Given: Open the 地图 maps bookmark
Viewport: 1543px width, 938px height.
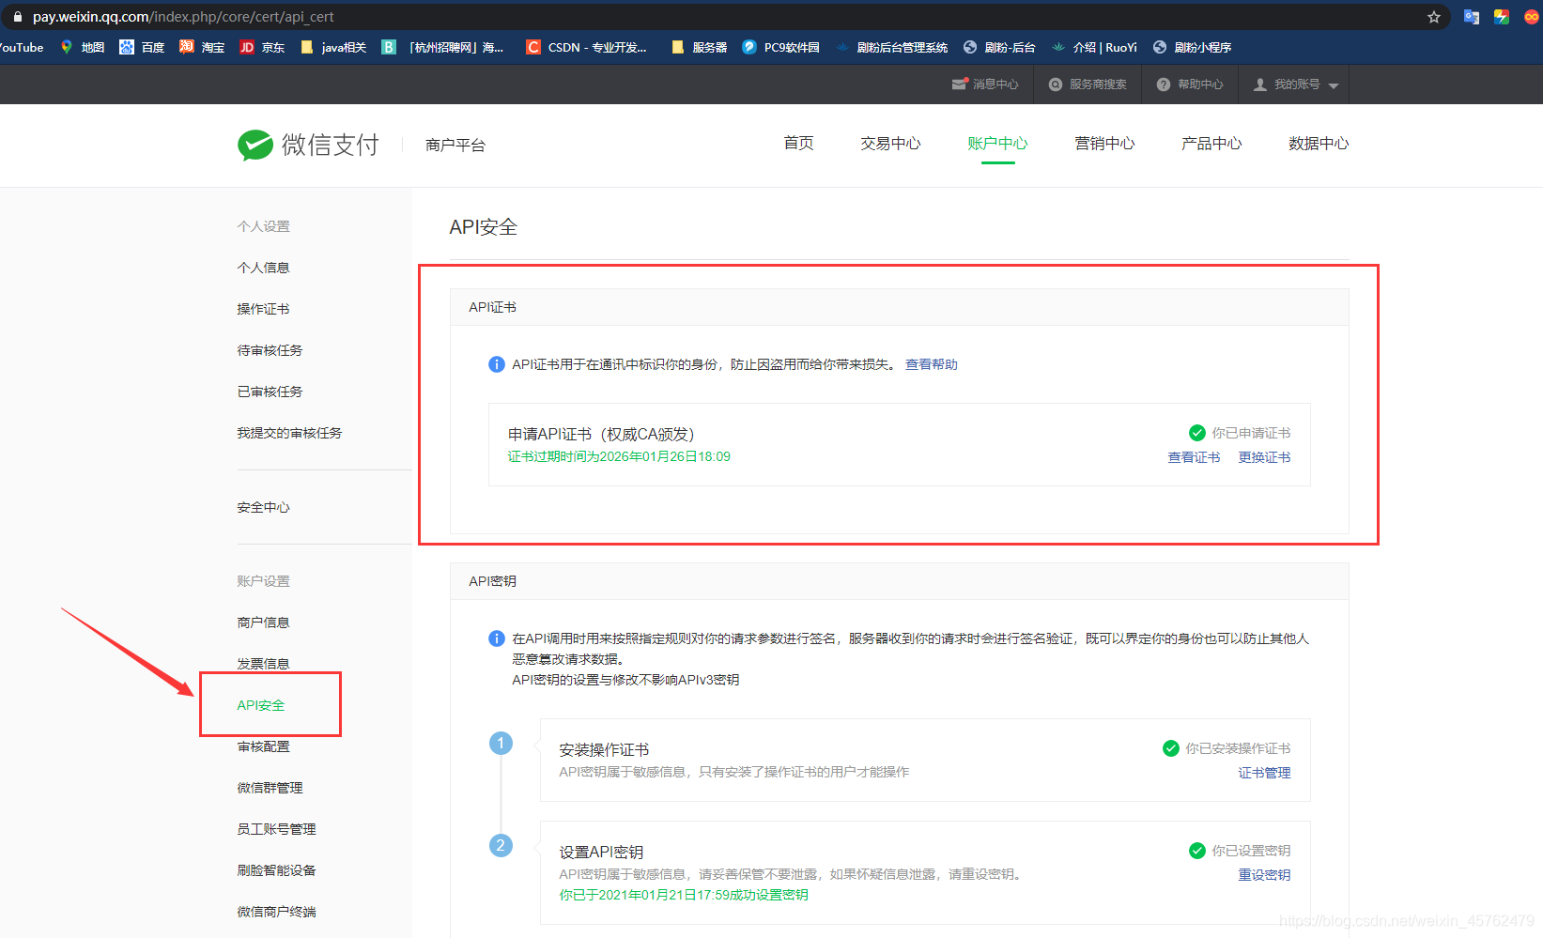Looking at the screenshot, I should pos(82,47).
